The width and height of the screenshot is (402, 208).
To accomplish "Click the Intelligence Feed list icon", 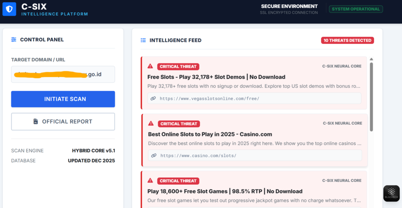I will [x=143, y=40].
